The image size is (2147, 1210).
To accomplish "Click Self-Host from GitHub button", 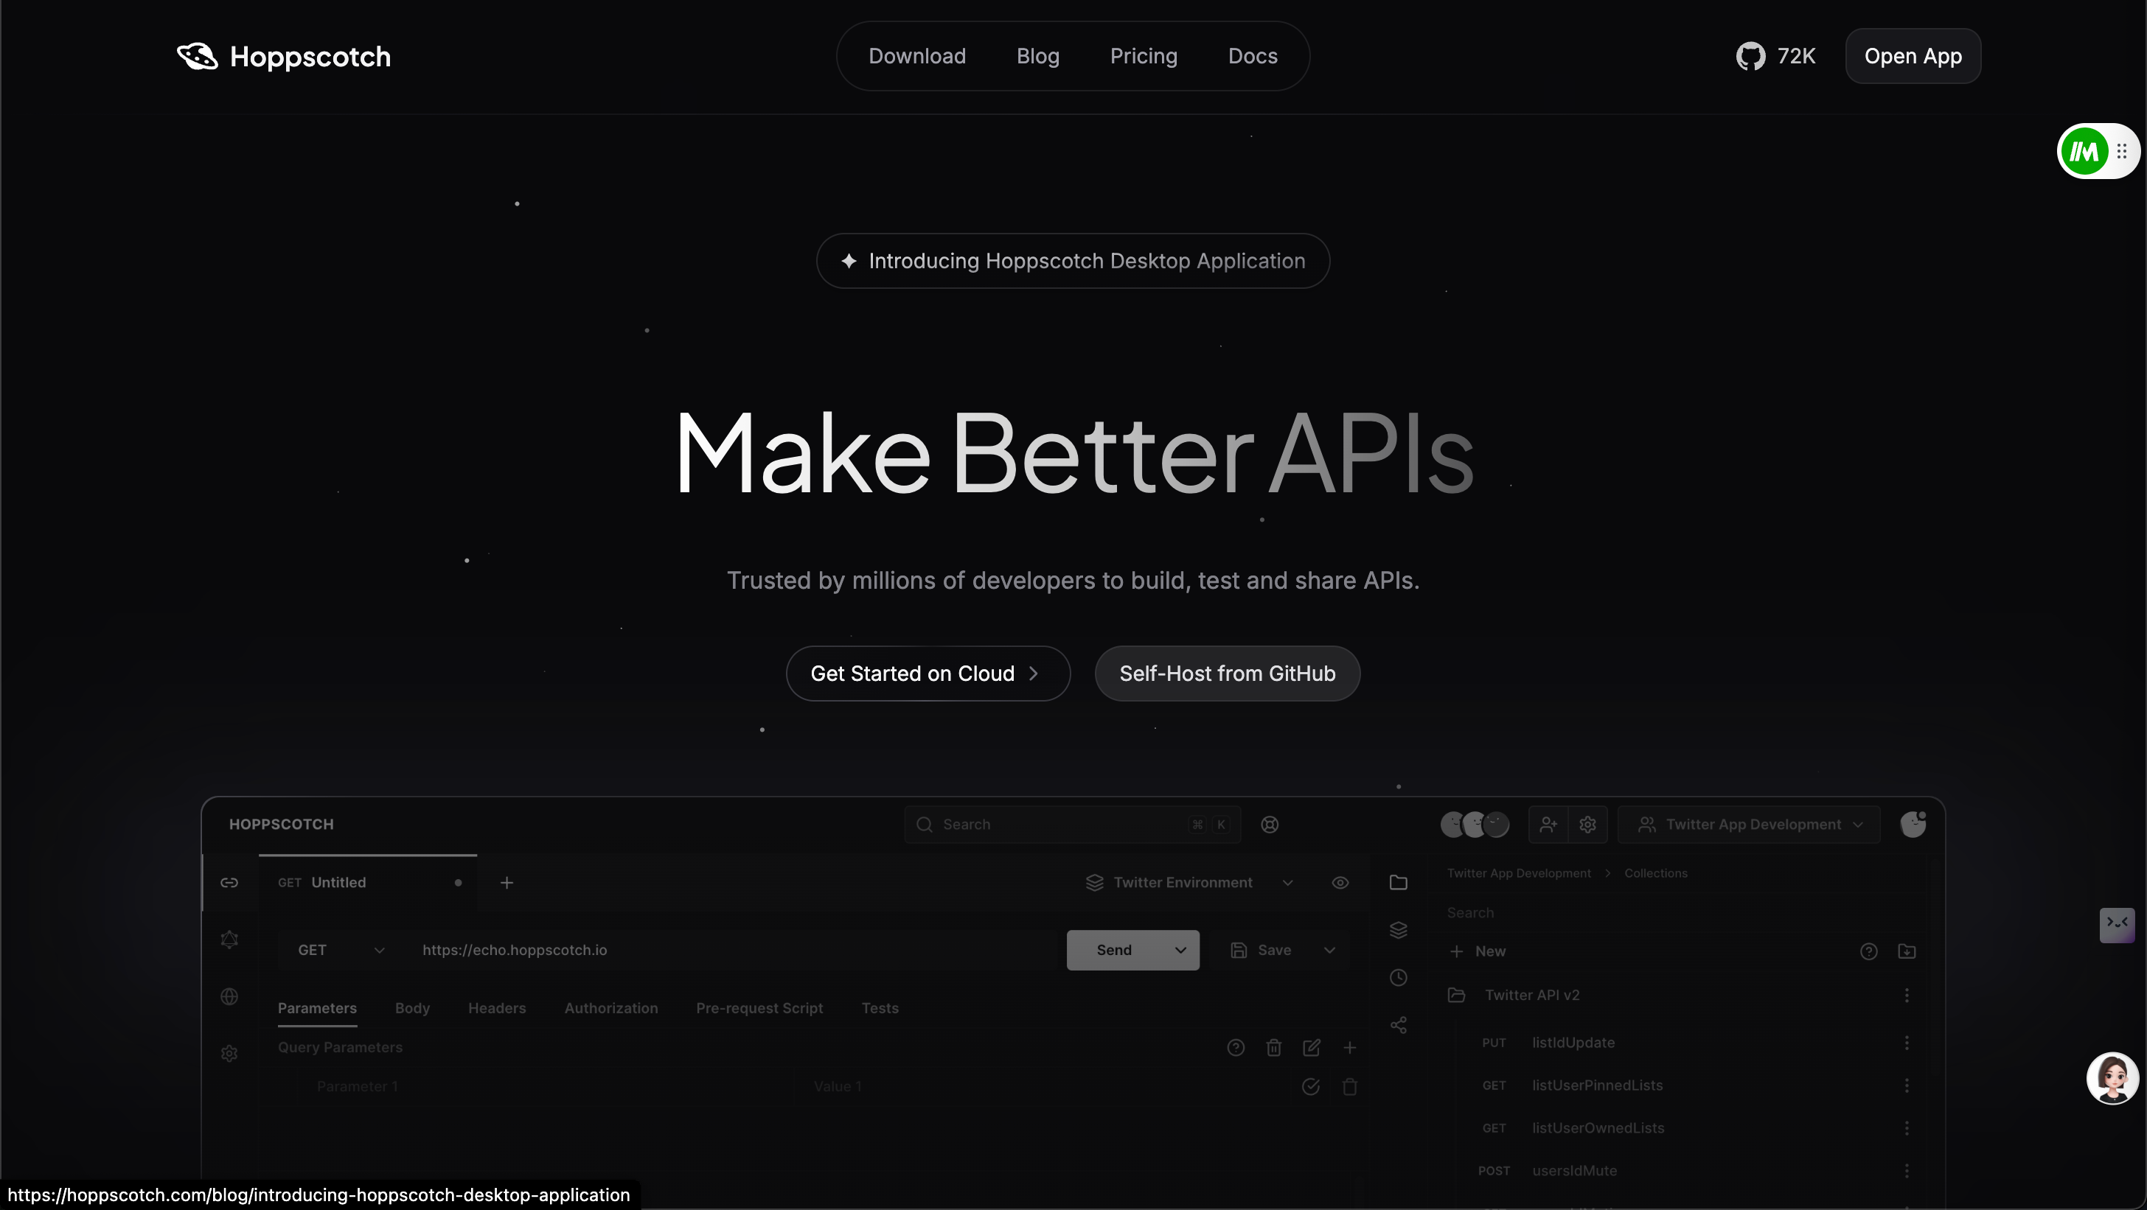I will coord(1228,674).
